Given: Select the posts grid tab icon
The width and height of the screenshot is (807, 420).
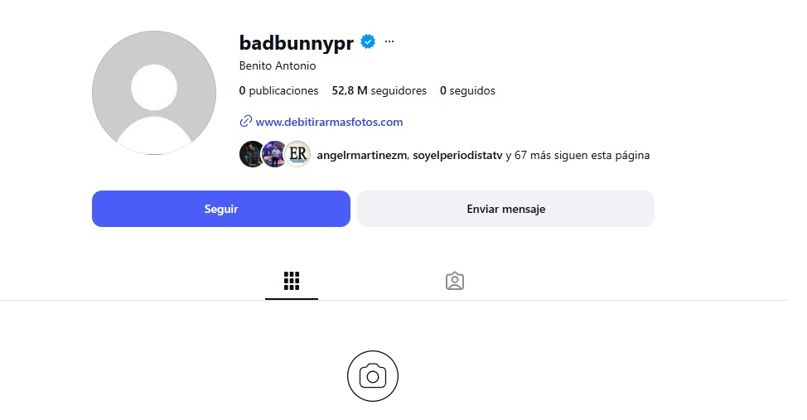Looking at the screenshot, I should tap(292, 281).
